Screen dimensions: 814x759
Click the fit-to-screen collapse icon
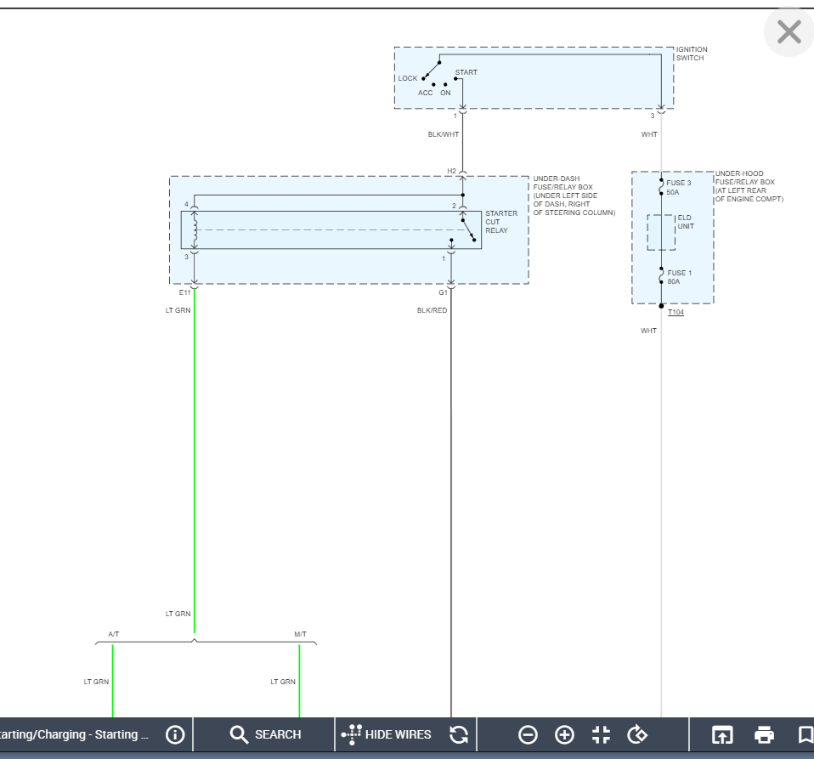pyautogui.click(x=601, y=734)
